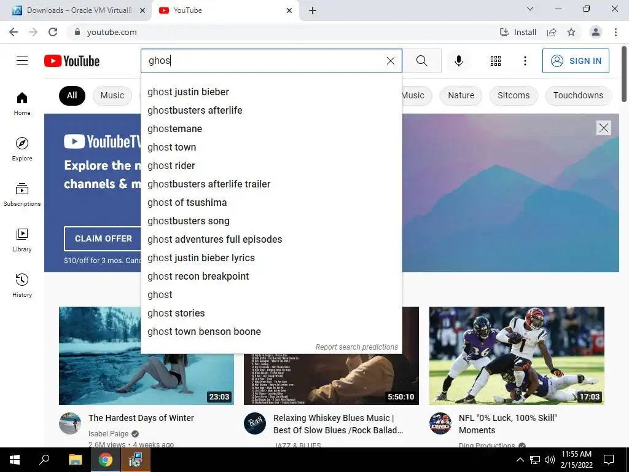Click the Install app button in the address bar
The width and height of the screenshot is (629, 472).
click(x=517, y=32)
